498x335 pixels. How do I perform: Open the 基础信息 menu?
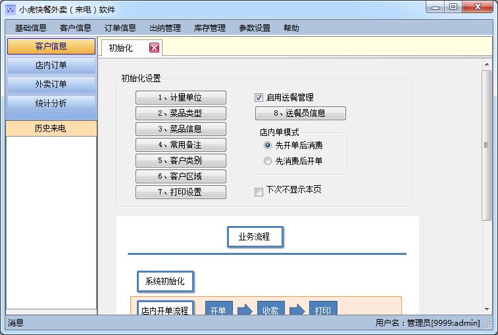(x=30, y=28)
